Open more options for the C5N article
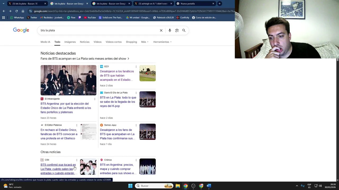 click(77, 160)
